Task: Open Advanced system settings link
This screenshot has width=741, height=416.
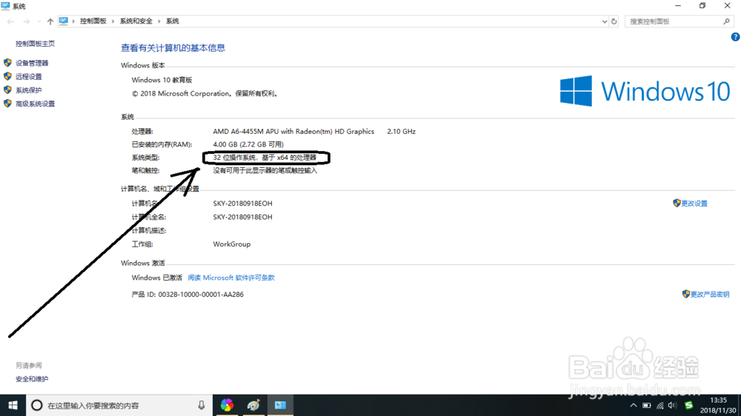Action: (x=35, y=104)
